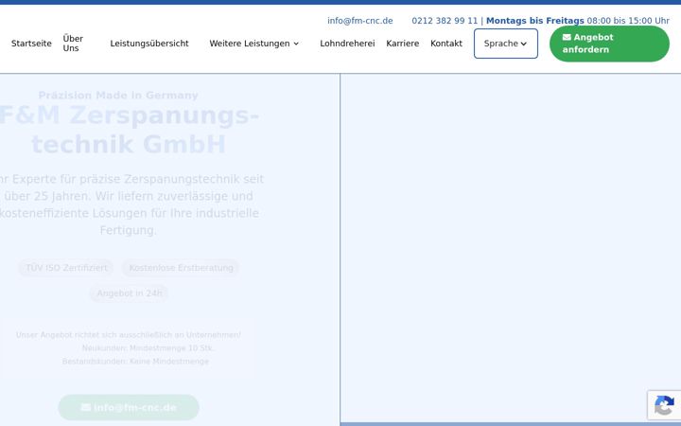The height and width of the screenshot is (426, 681).
Task: Open the Lohndreherei page
Action: (x=347, y=44)
